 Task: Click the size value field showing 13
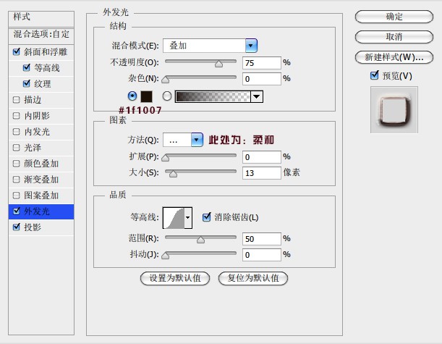coord(262,172)
